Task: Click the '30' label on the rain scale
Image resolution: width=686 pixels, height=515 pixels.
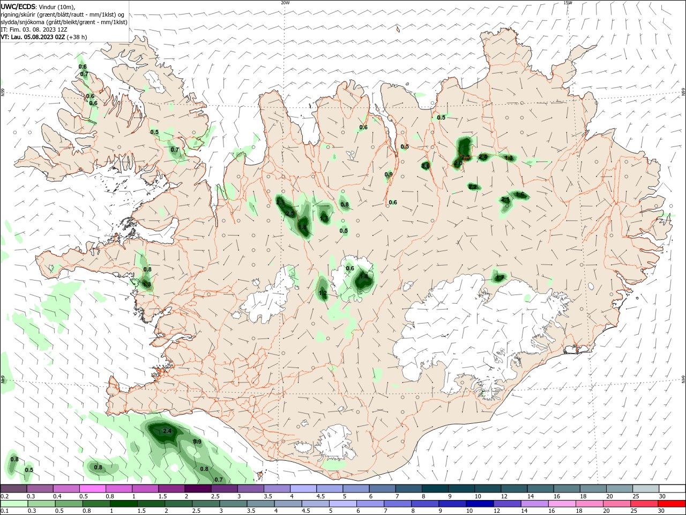Action: (662, 511)
